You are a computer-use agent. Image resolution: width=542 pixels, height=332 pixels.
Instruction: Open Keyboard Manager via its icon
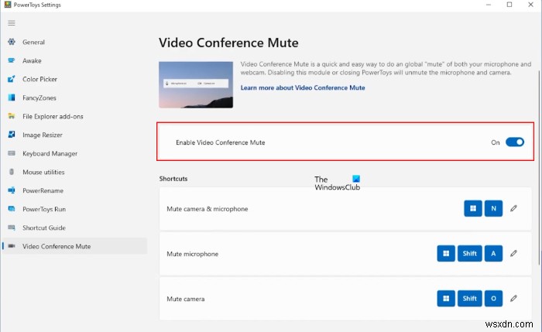pyautogui.click(x=12, y=153)
